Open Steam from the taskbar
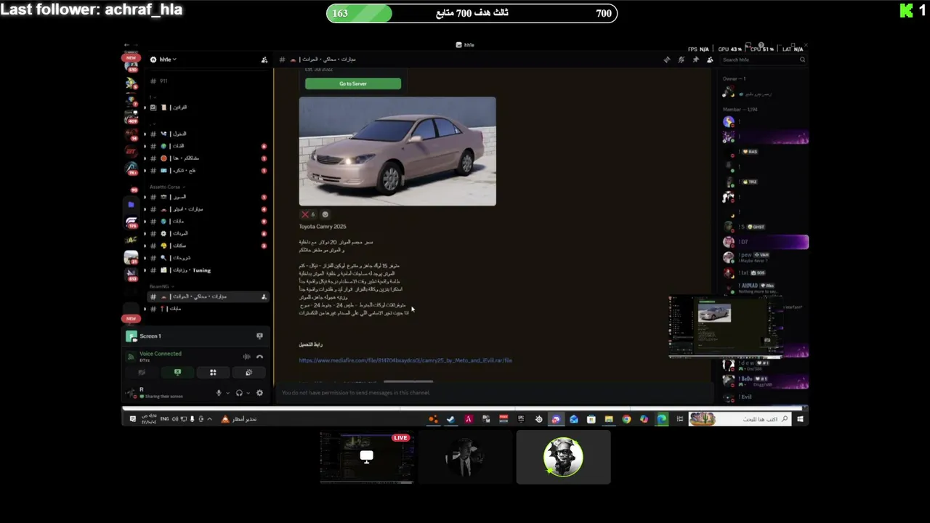Image resolution: width=930 pixels, height=523 pixels. click(x=450, y=419)
